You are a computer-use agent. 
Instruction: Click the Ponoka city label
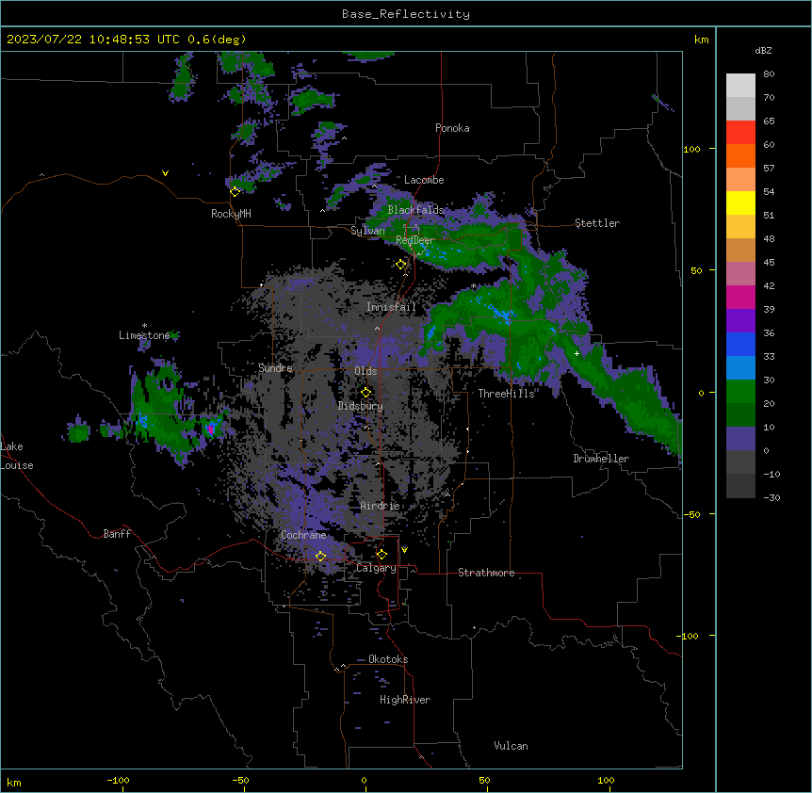click(x=452, y=128)
